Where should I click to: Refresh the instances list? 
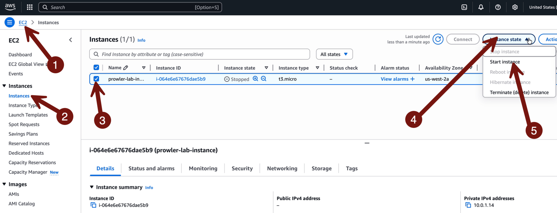[438, 39]
